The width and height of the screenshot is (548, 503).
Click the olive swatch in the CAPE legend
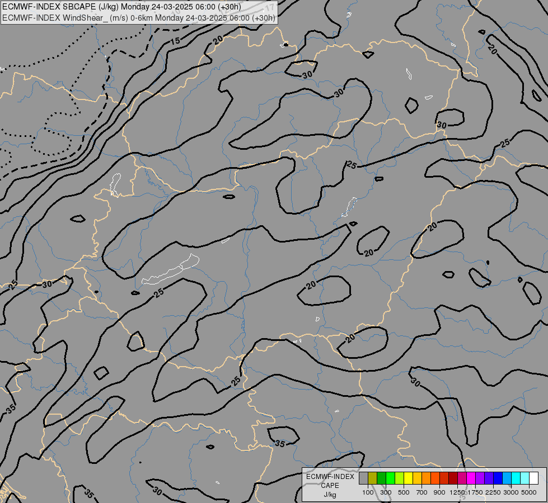tap(373, 478)
